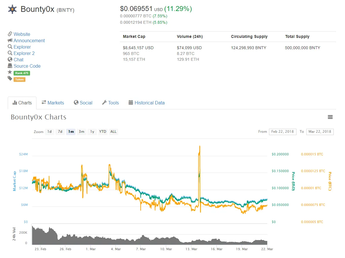
Task: Click the globe icon in Social tab
Action: point(76,102)
